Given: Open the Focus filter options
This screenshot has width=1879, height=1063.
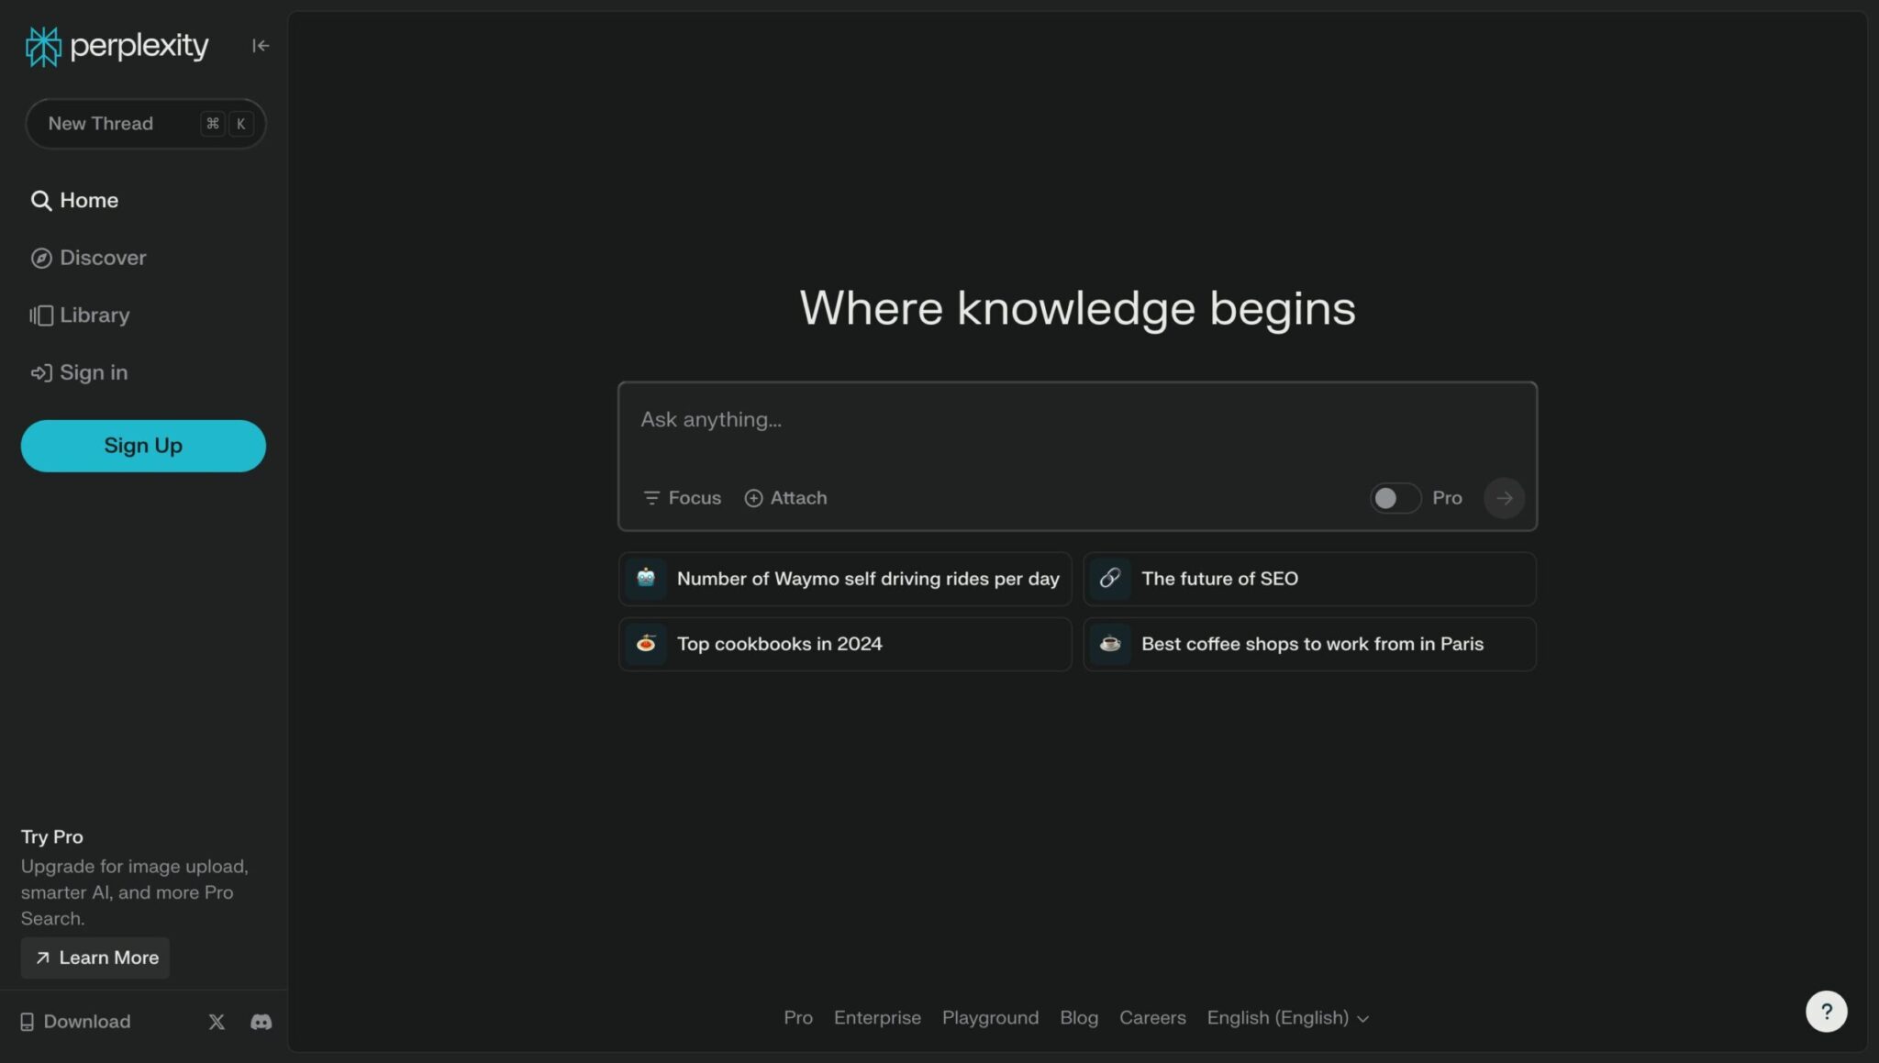Looking at the screenshot, I should 682,498.
